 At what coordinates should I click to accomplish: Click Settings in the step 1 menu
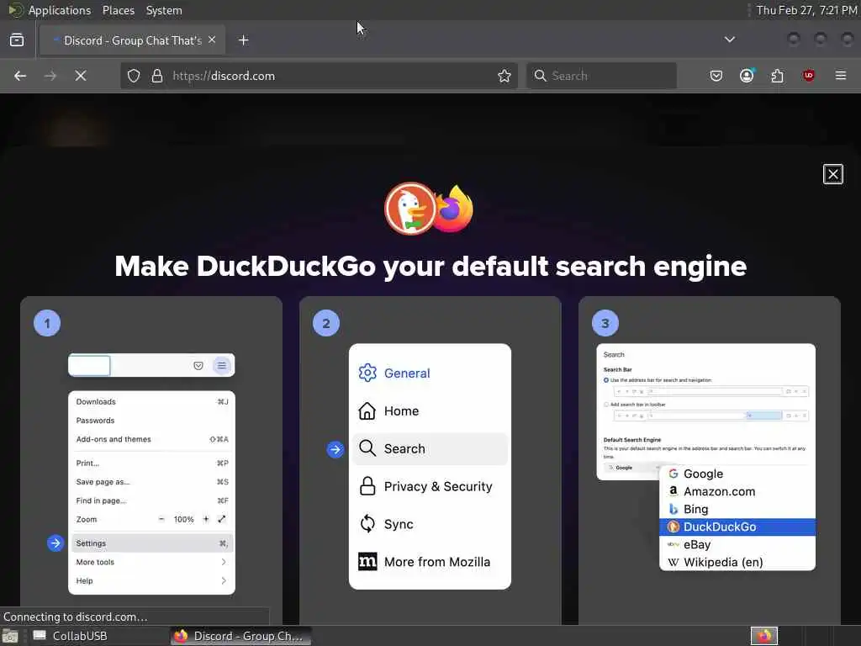tap(151, 543)
